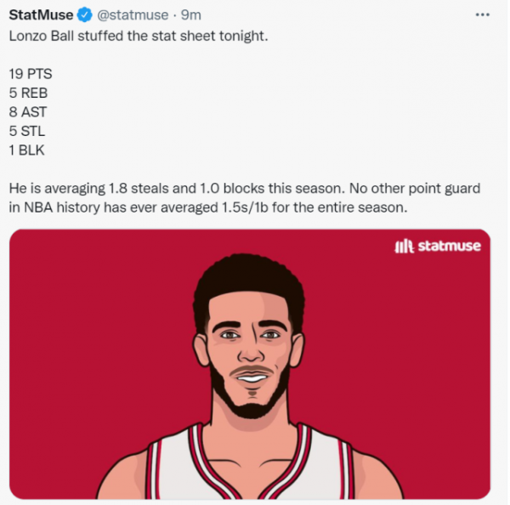Click the illustrated player's dark hair
The image size is (510, 505).
coord(249,280)
